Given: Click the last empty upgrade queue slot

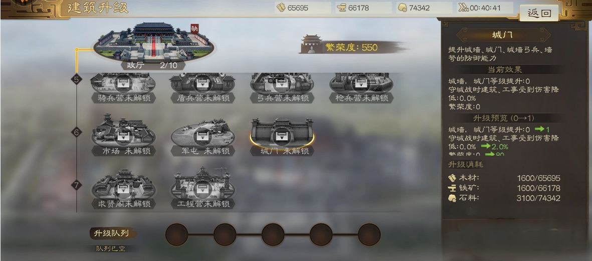Looking at the screenshot, I should 369,234.
